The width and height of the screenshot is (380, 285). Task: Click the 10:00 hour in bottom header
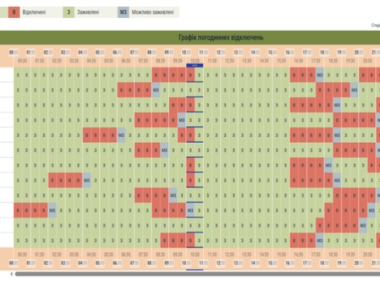[x=186, y=262]
